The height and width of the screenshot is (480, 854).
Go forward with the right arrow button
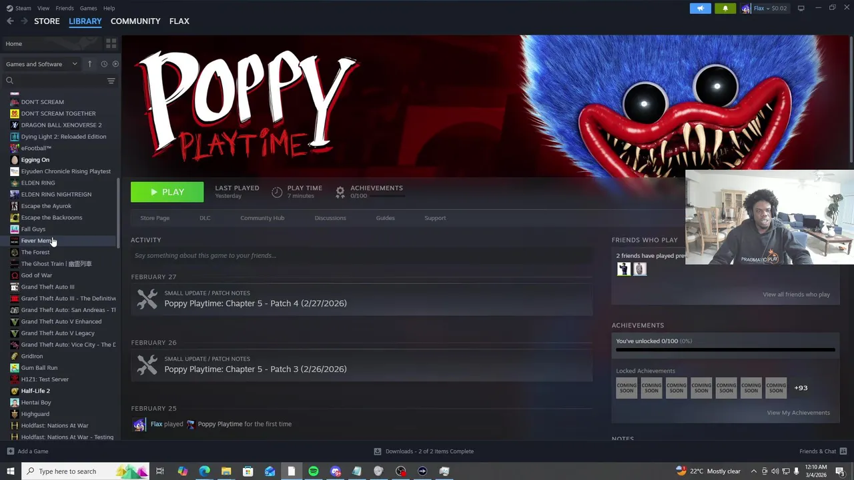(x=24, y=21)
